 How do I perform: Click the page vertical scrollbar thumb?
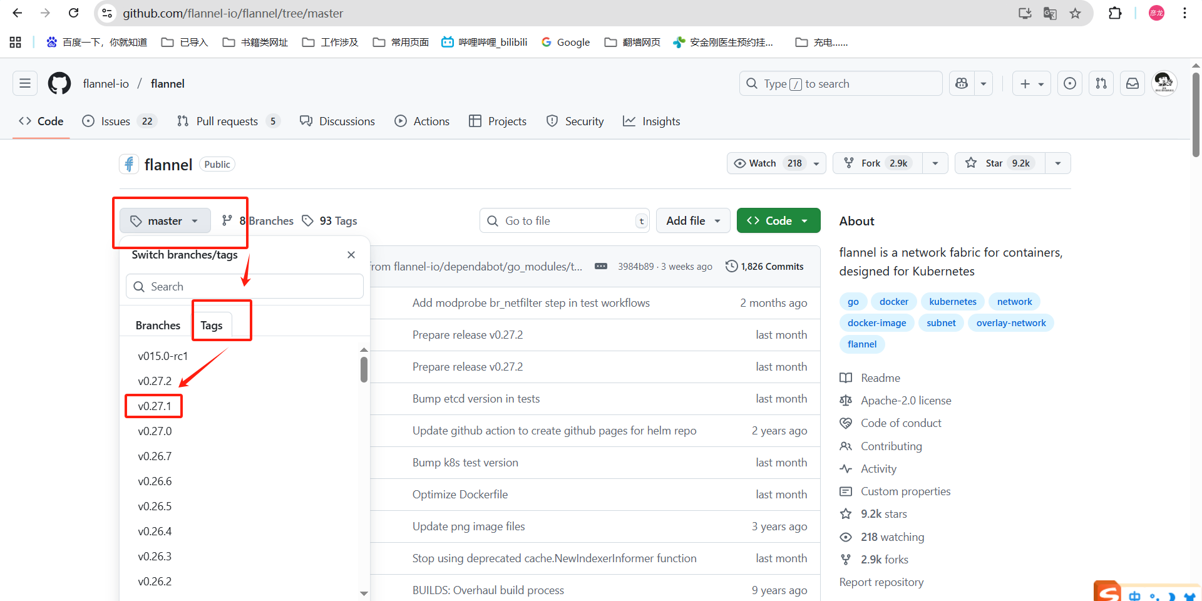pos(1196,115)
